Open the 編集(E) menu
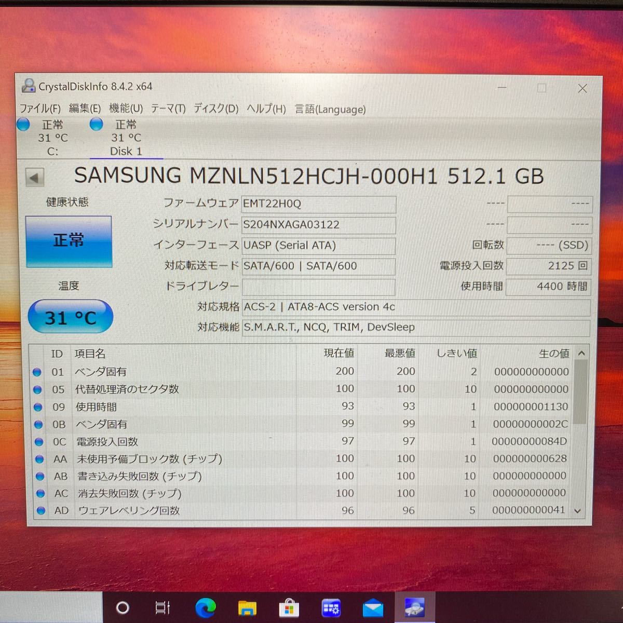This screenshot has height=623, width=623. pyautogui.click(x=85, y=108)
